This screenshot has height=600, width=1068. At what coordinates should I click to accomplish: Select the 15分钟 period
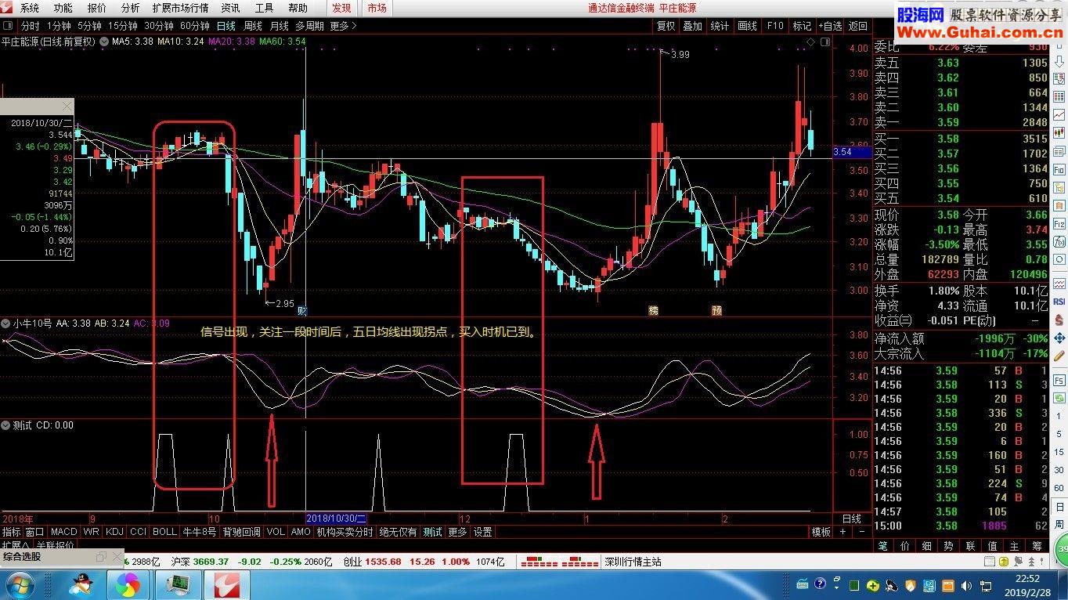[123, 26]
